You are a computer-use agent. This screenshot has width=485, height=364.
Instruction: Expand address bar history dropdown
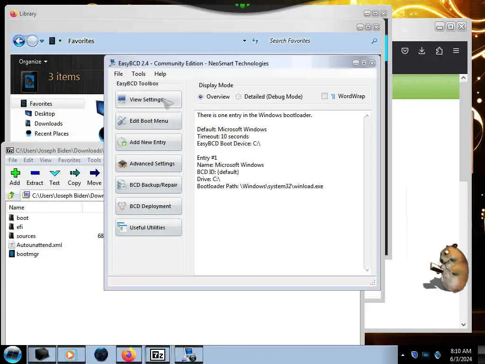tap(244, 41)
